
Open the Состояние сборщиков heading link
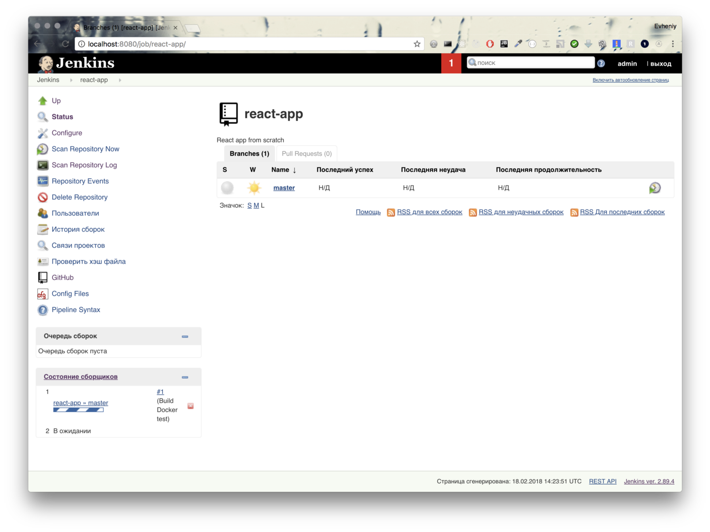[x=80, y=377]
